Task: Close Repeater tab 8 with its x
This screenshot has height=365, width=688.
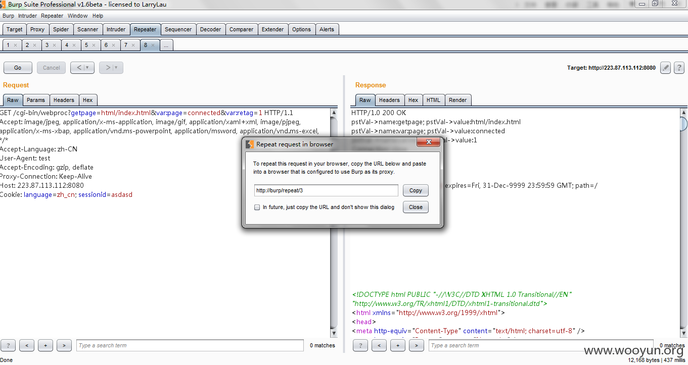Action: [153, 45]
